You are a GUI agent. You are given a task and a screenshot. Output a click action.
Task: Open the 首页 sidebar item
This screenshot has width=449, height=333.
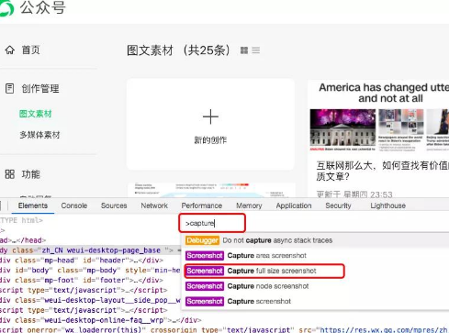pyautogui.click(x=30, y=50)
